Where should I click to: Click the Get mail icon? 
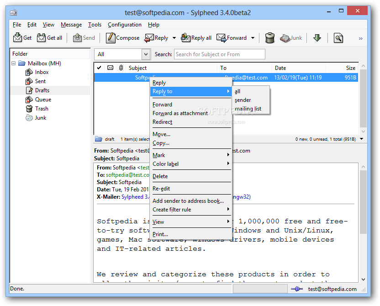pos(17,38)
